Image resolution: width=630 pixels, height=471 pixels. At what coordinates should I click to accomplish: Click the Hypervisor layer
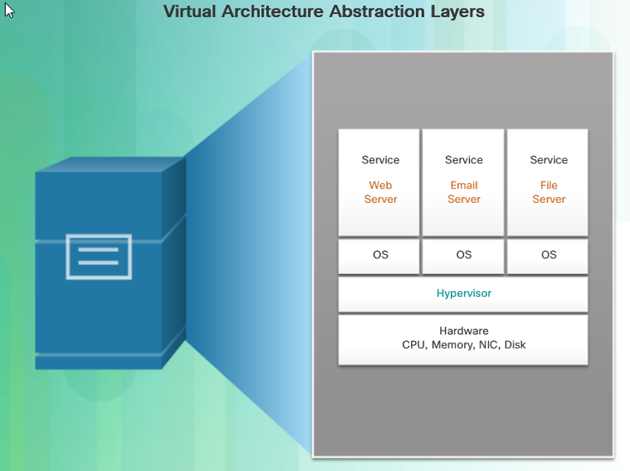point(463,295)
